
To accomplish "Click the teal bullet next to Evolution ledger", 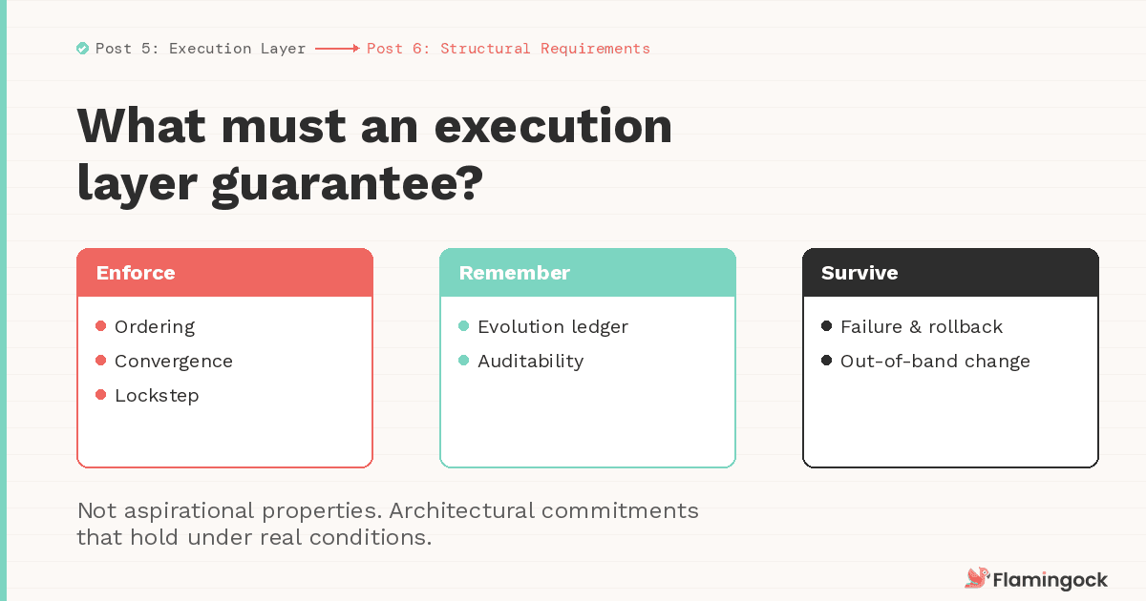I will coord(464,326).
